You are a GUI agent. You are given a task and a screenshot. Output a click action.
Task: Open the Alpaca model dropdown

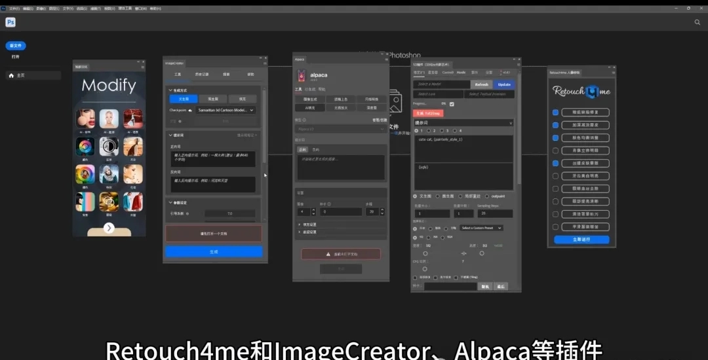tap(340, 129)
